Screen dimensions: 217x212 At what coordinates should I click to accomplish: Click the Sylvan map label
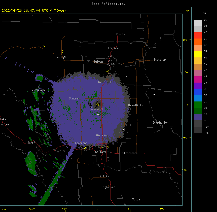point(98,62)
